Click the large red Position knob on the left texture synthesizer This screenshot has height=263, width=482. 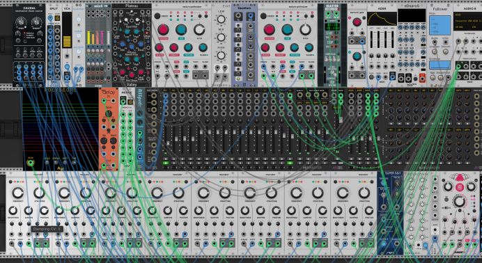pos(163,30)
